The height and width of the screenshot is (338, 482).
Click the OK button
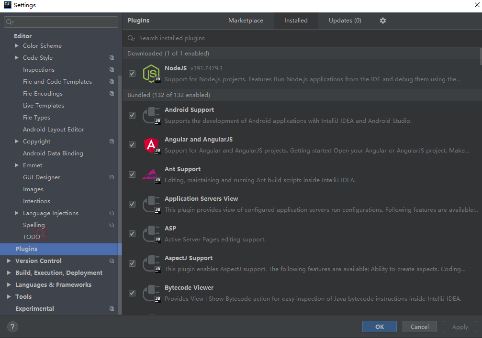379,327
